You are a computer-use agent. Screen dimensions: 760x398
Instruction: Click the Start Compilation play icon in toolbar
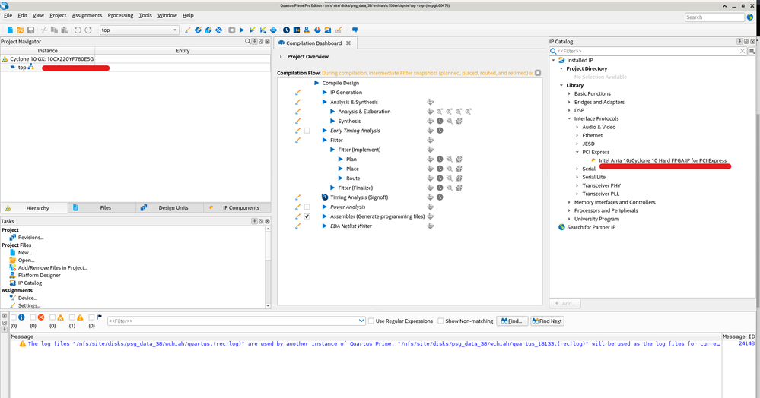coord(242,30)
